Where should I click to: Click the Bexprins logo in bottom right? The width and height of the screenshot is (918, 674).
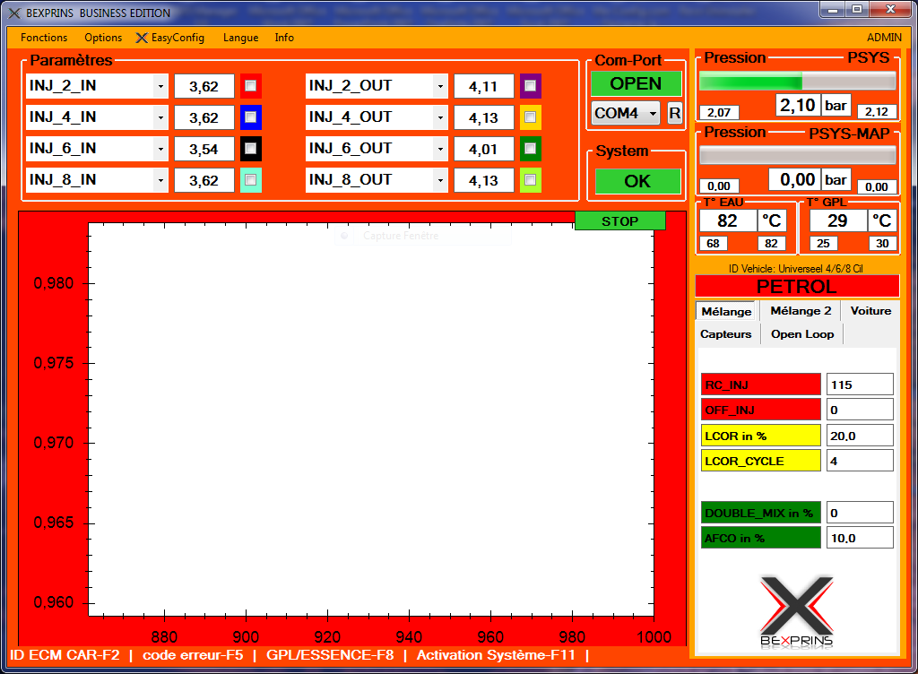coord(797,611)
